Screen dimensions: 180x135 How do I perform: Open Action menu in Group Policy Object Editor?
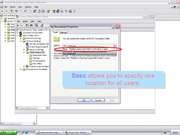coord(25,21)
